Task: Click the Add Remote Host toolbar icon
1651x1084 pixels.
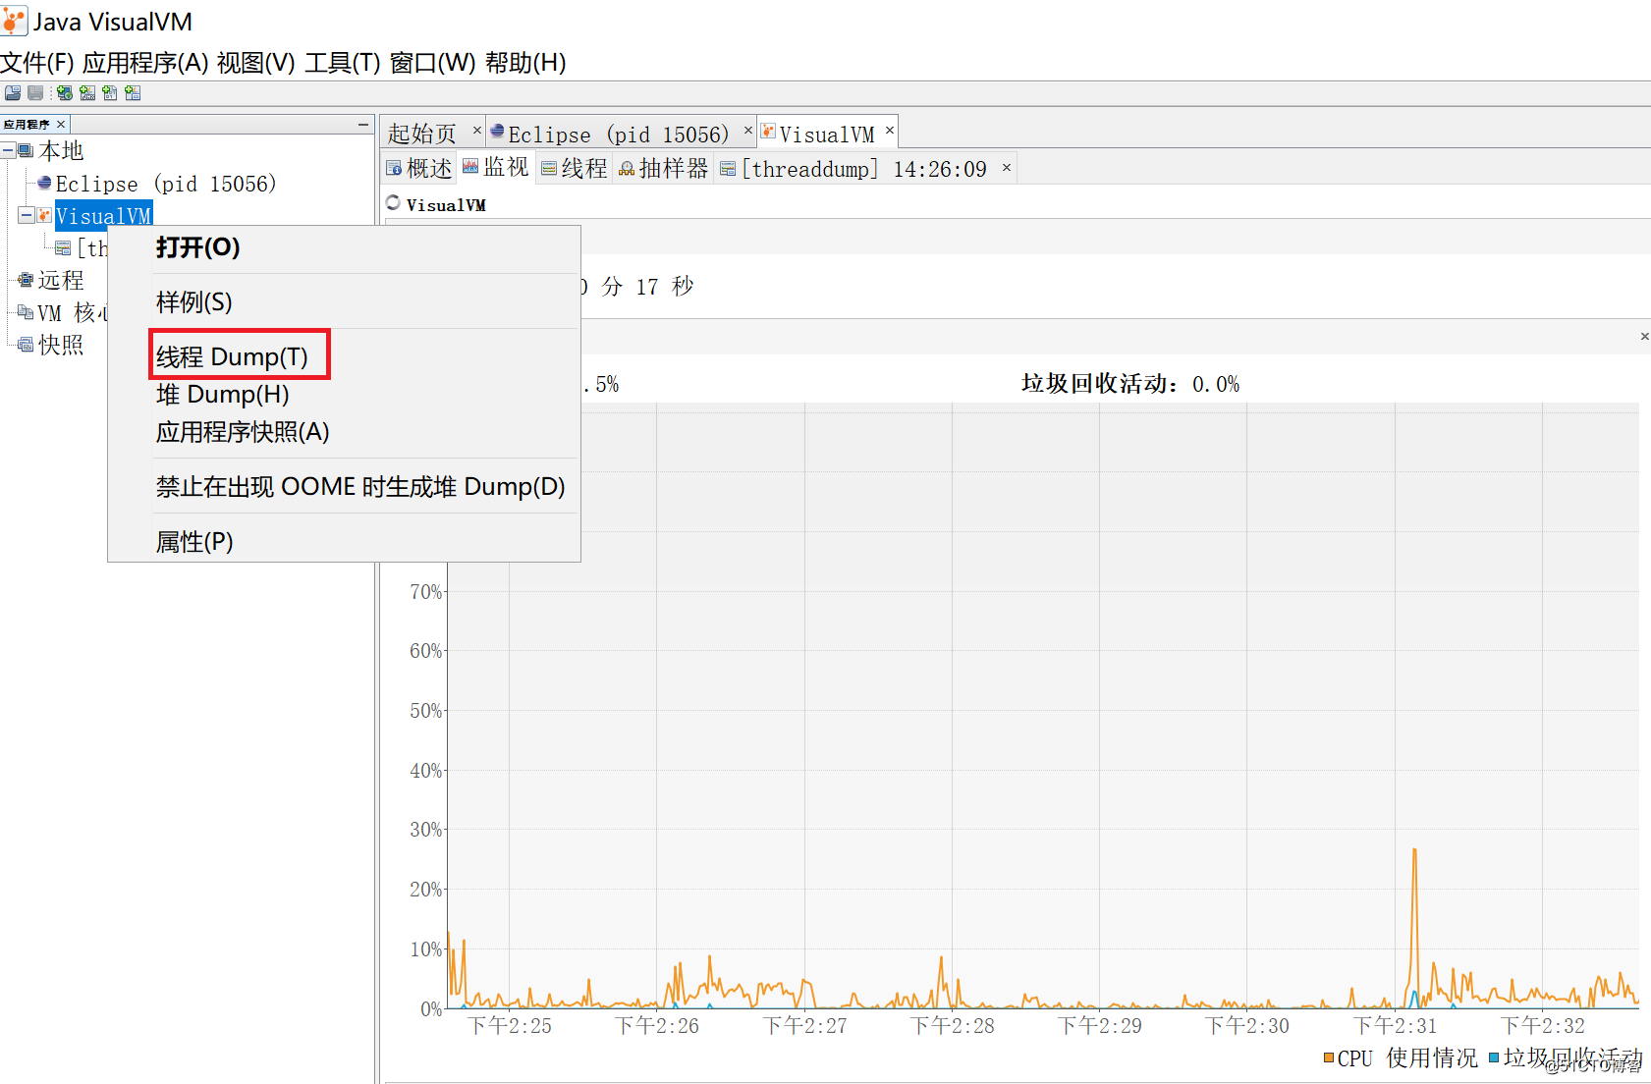Action: pyautogui.click(x=65, y=93)
